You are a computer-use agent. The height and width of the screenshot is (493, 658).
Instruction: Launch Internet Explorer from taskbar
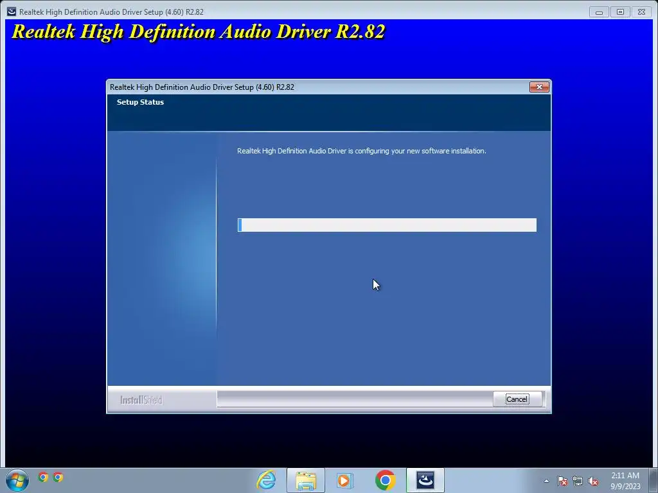266,480
